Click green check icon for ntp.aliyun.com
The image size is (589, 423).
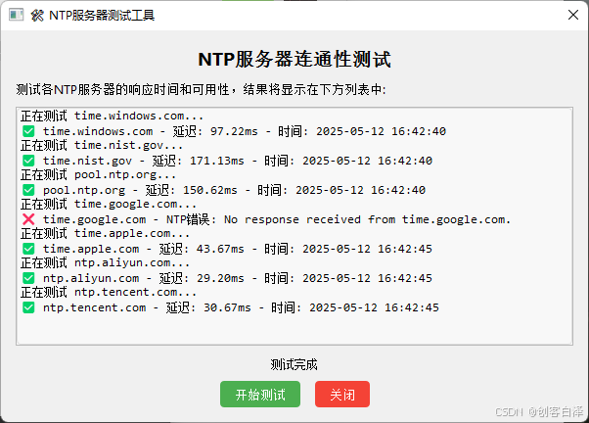(x=28, y=278)
